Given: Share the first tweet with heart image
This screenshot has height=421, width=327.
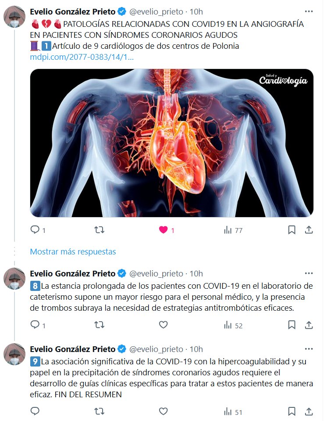Looking at the screenshot, I should 309,230.
